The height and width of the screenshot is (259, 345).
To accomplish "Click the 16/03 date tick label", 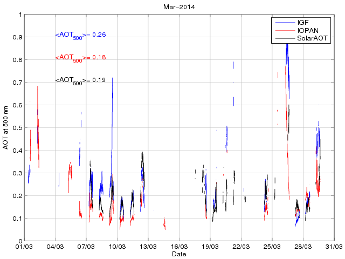I will tap(179, 247).
